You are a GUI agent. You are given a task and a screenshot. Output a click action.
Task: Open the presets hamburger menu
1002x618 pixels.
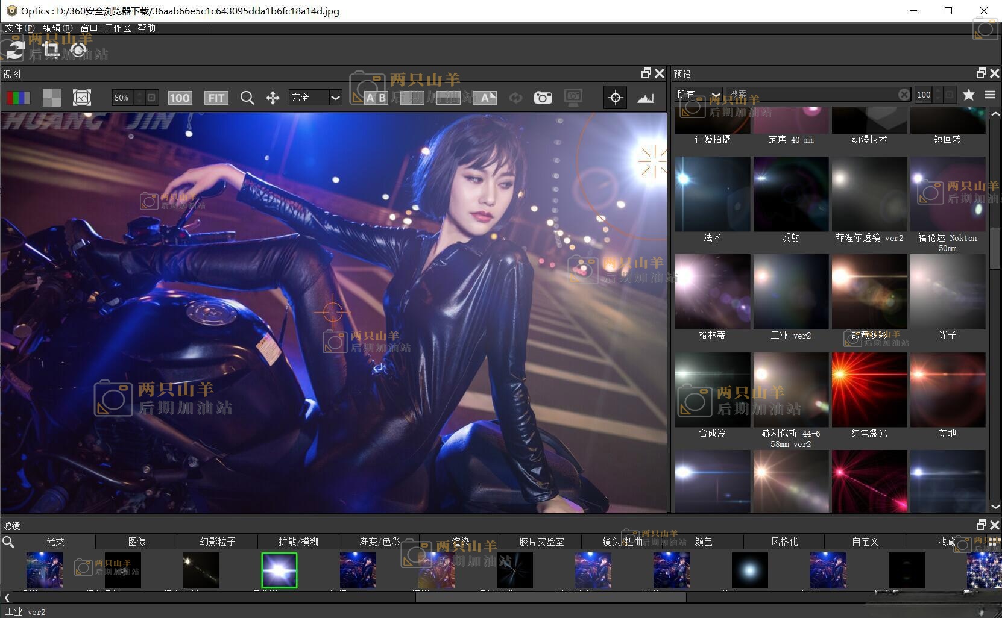click(989, 95)
